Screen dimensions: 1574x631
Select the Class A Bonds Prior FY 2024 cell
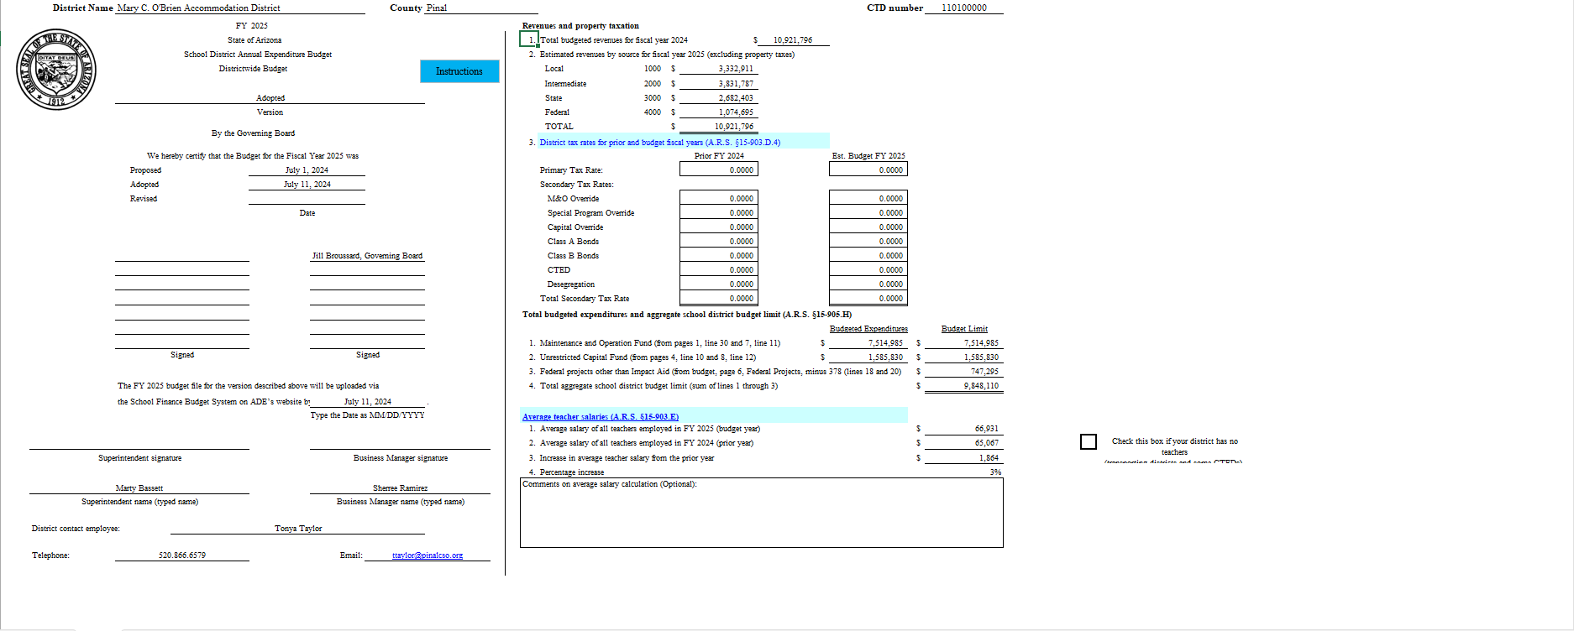click(718, 241)
